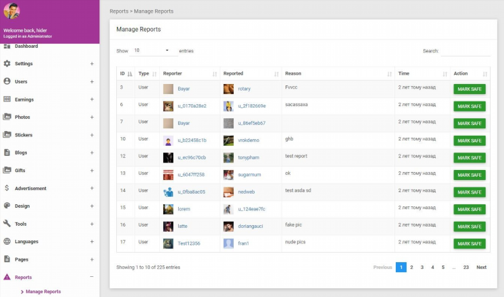The height and width of the screenshot is (297, 504).
Task: Open the Design menu item
Action: click(22, 206)
